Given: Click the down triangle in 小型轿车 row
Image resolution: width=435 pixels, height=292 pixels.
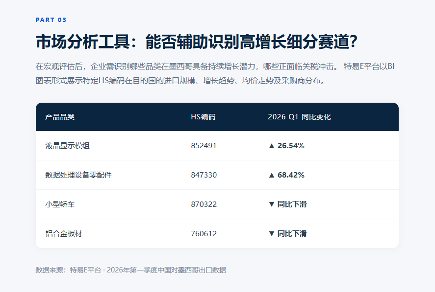Looking at the screenshot, I should point(272,204).
